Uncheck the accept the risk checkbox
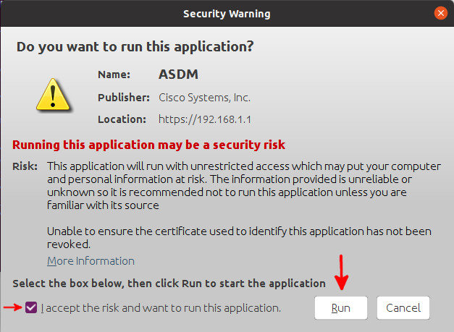 tap(31, 307)
